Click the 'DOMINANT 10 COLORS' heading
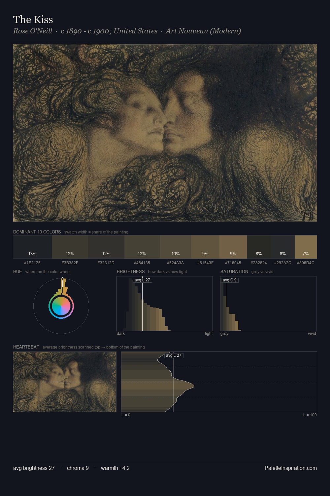Screen dimensions: 330x496 (37, 232)
